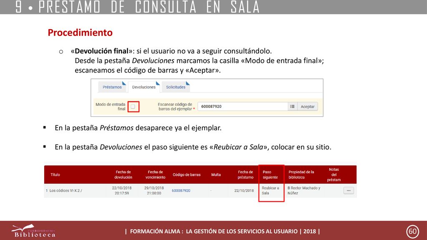Click the Reubicar a Sala cell
This screenshot has width=427, height=240.
coord(270,190)
